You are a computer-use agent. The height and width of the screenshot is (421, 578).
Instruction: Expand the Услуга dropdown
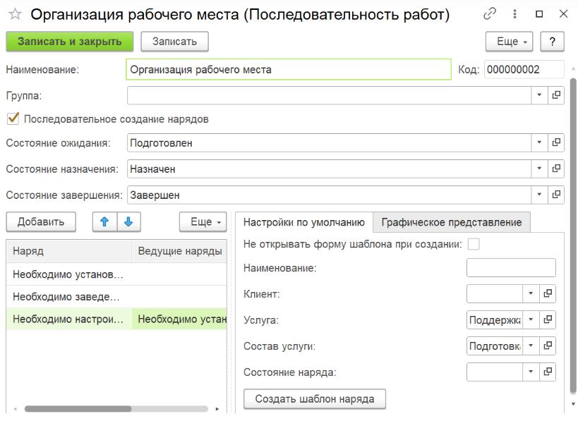531,319
